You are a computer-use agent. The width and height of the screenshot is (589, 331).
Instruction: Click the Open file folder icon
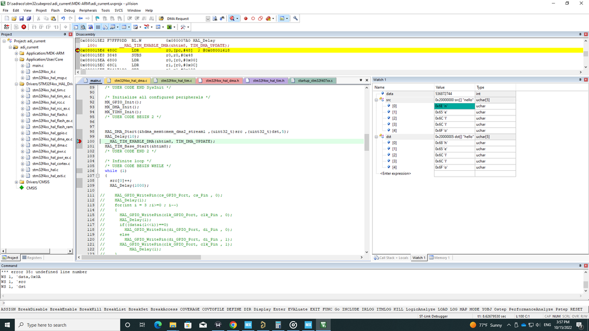[x=14, y=19]
